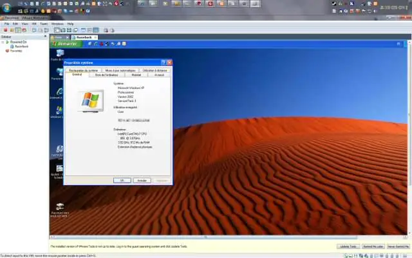Select the Général tab
Screen dimensions: 412x258
(77, 75)
